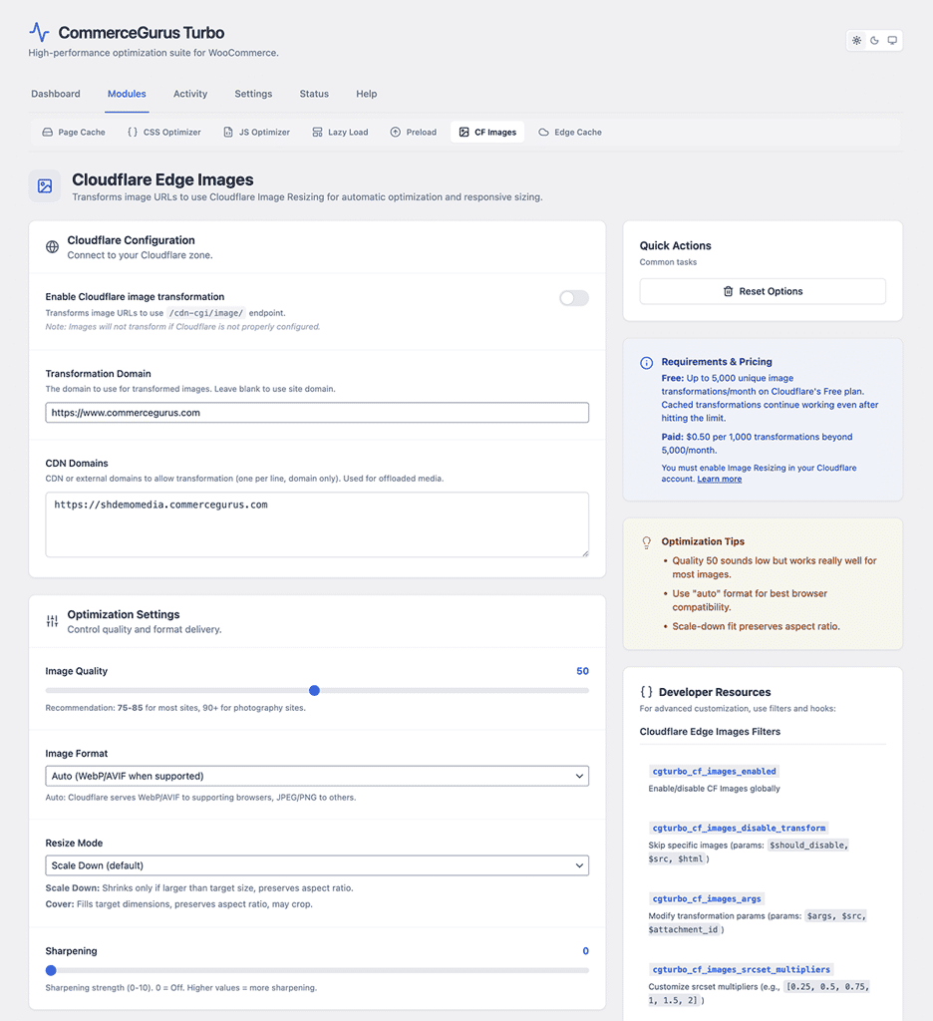Click the globe icon by Cloudflare Configuration

point(52,247)
